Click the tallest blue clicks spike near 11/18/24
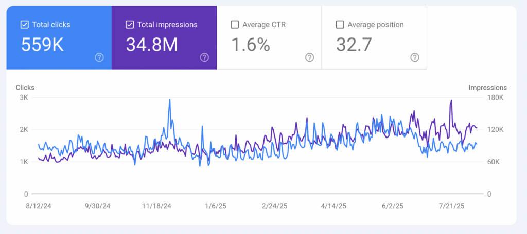This screenshot has width=527, height=234. coord(170,100)
